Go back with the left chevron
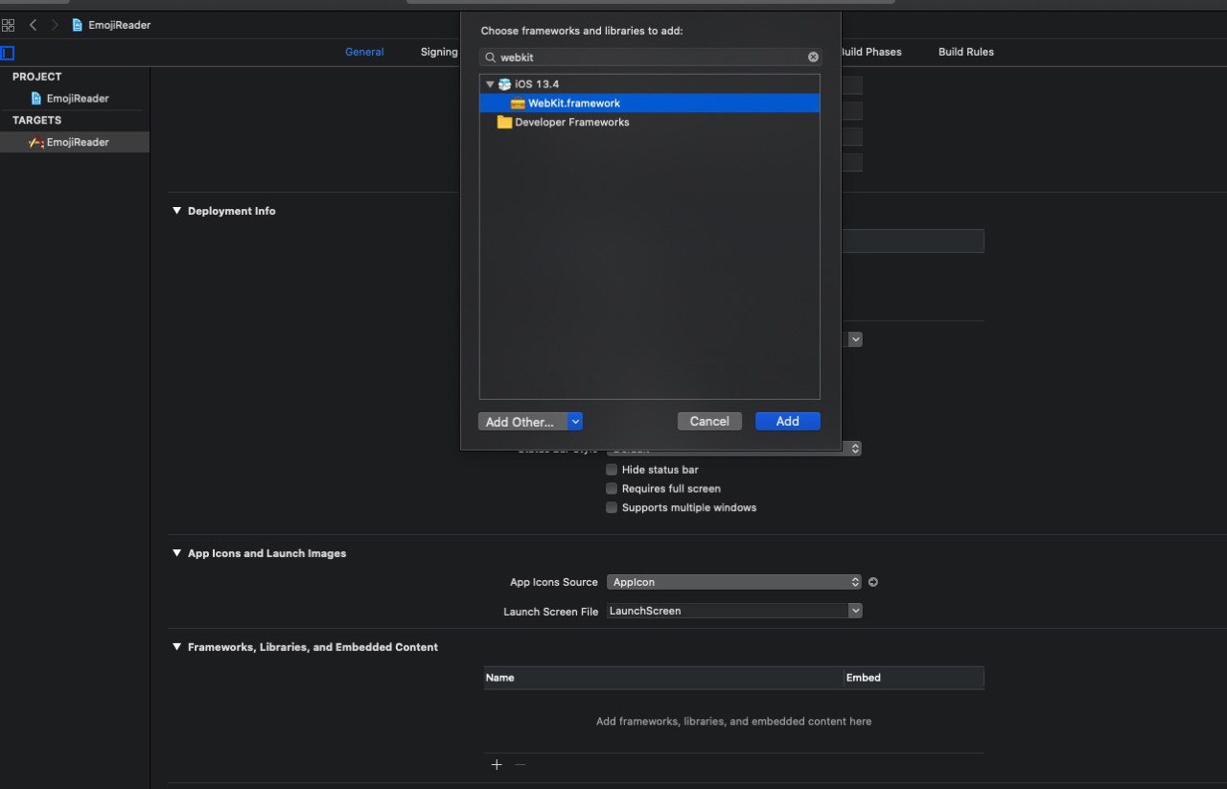This screenshot has height=789, width=1227. click(x=33, y=25)
